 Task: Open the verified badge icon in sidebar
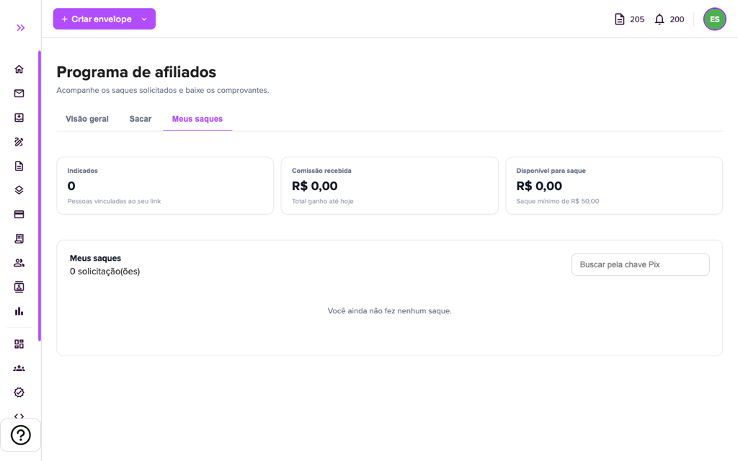coord(19,393)
